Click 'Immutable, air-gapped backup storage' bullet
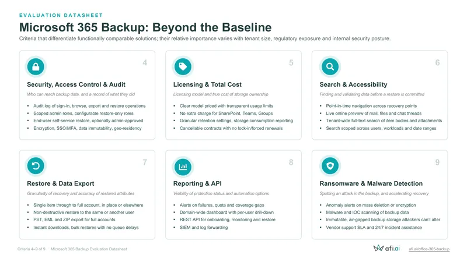467x262 pixels. point(383,219)
